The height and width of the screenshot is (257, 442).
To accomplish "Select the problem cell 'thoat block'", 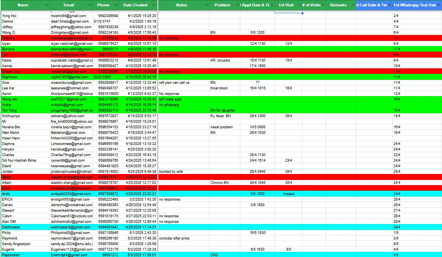I will [x=225, y=88].
